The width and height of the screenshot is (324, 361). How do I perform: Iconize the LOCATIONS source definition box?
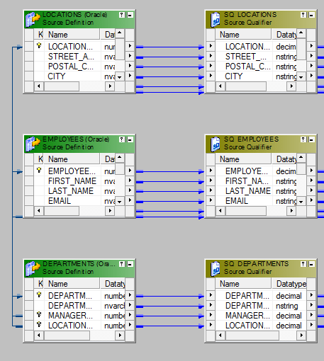coord(130,15)
